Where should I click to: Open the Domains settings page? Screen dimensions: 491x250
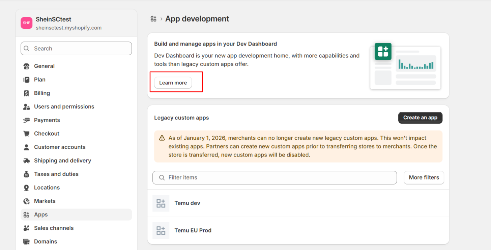coord(46,242)
